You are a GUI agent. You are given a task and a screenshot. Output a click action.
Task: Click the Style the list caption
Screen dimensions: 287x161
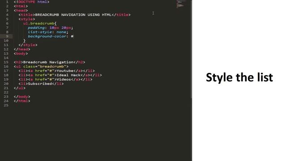click(239, 77)
